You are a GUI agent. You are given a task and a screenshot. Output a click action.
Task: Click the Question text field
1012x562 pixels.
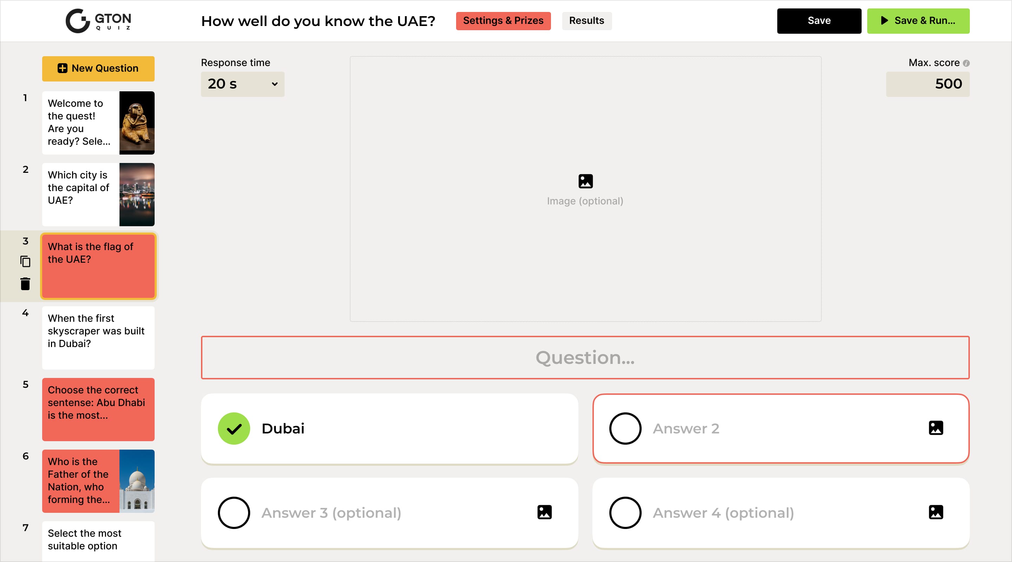[585, 357]
